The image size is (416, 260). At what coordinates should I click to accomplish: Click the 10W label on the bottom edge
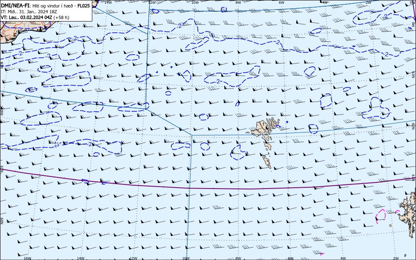(186, 258)
